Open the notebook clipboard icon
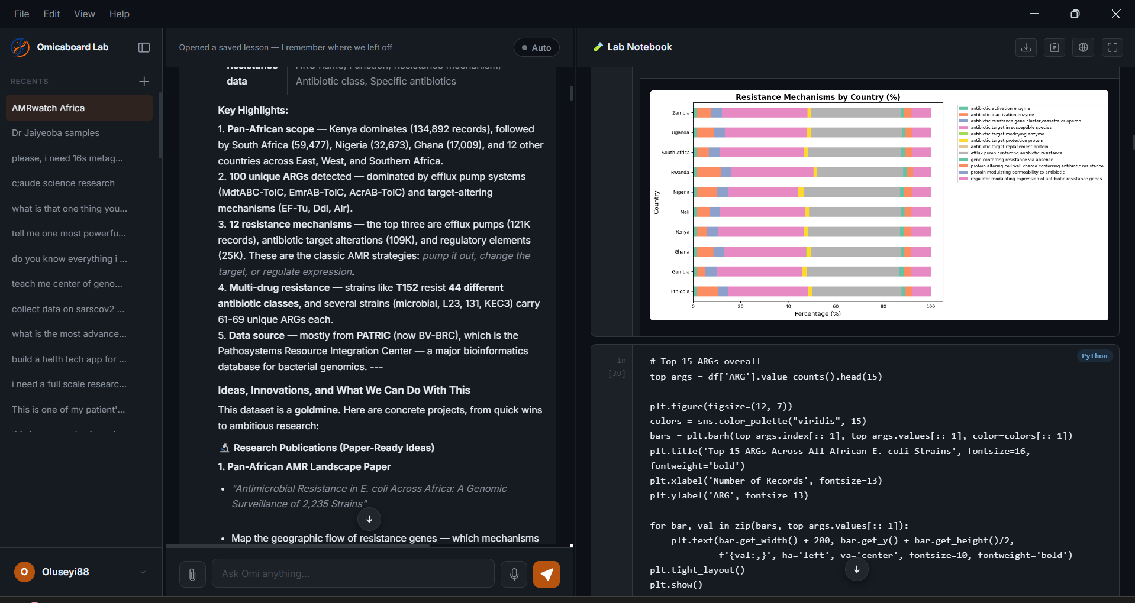The width and height of the screenshot is (1135, 603). pos(1055,47)
